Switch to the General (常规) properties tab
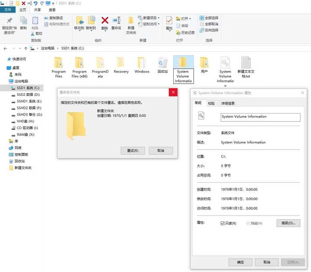The height and width of the screenshot is (272, 311). (x=198, y=103)
